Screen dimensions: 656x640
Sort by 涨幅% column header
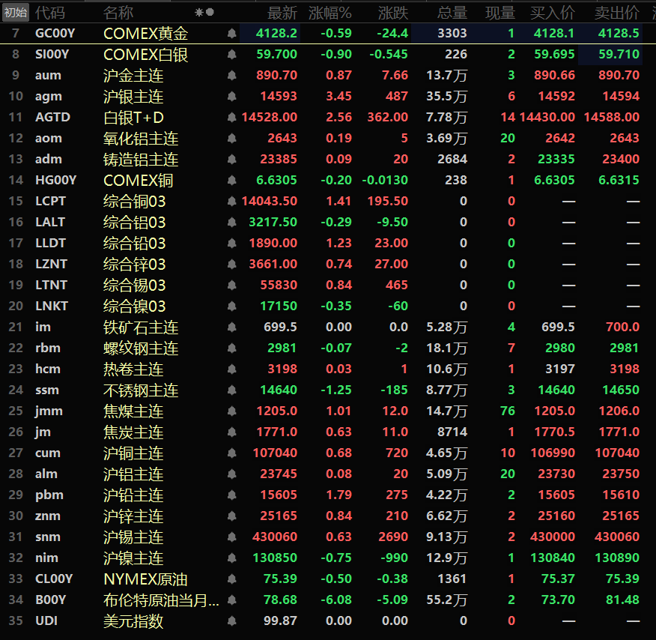click(x=329, y=13)
